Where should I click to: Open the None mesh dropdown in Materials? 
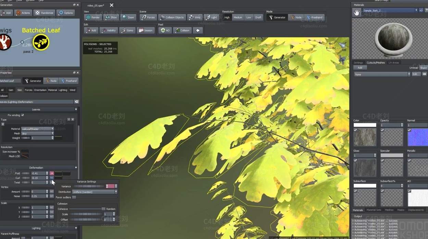coord(382,74)
